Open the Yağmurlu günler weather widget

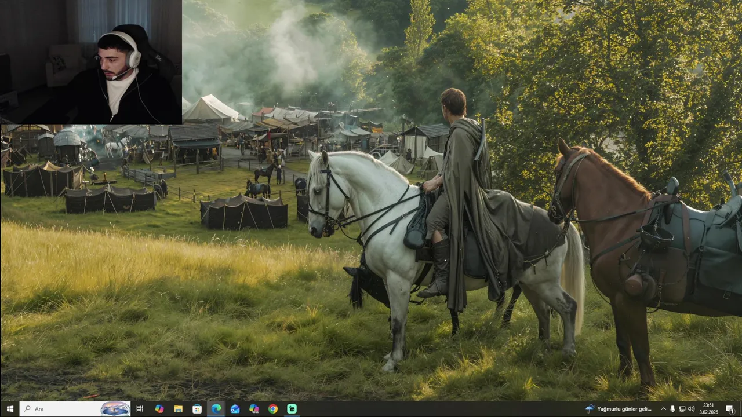[619, 409]
